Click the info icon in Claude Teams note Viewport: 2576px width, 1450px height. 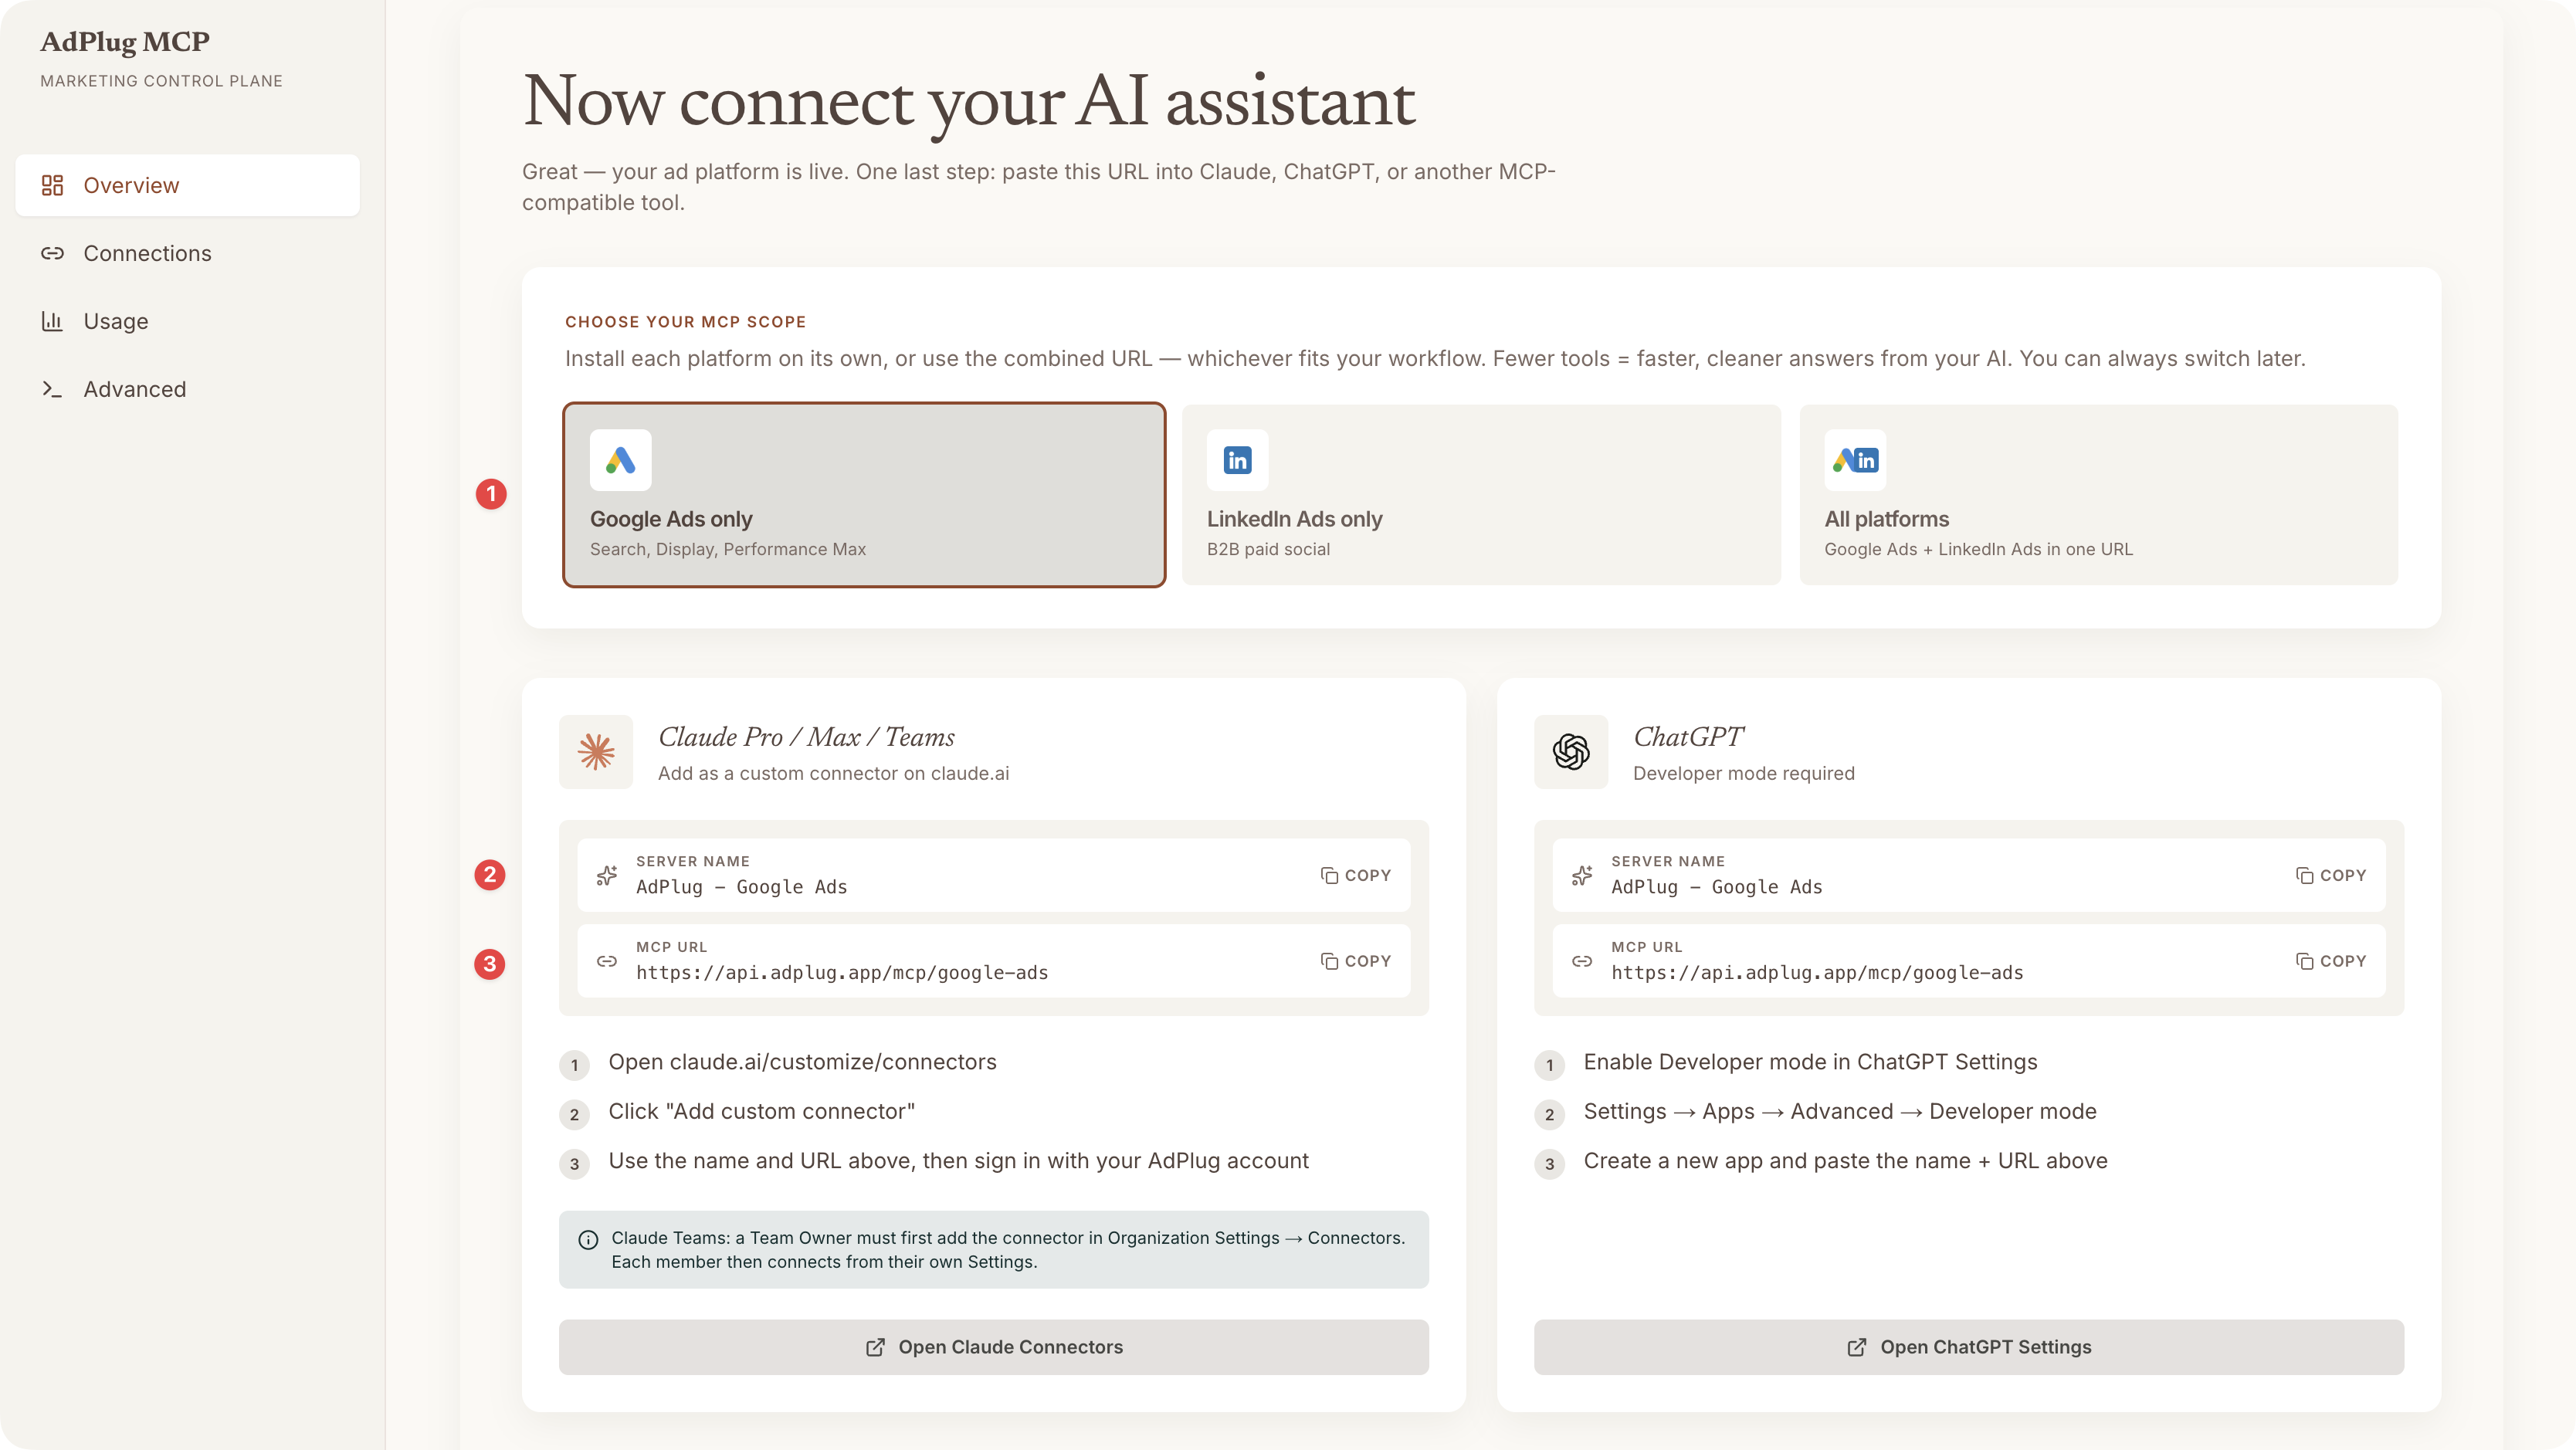[588, 1240]
